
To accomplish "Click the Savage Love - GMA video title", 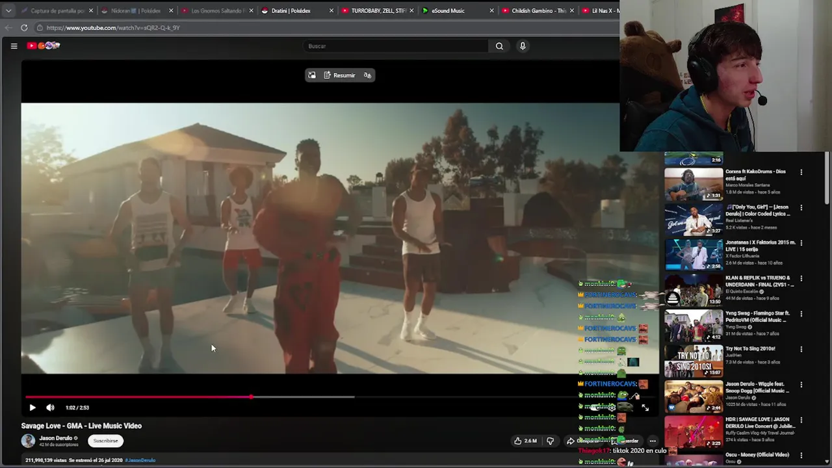I will [x=81, y=426].
